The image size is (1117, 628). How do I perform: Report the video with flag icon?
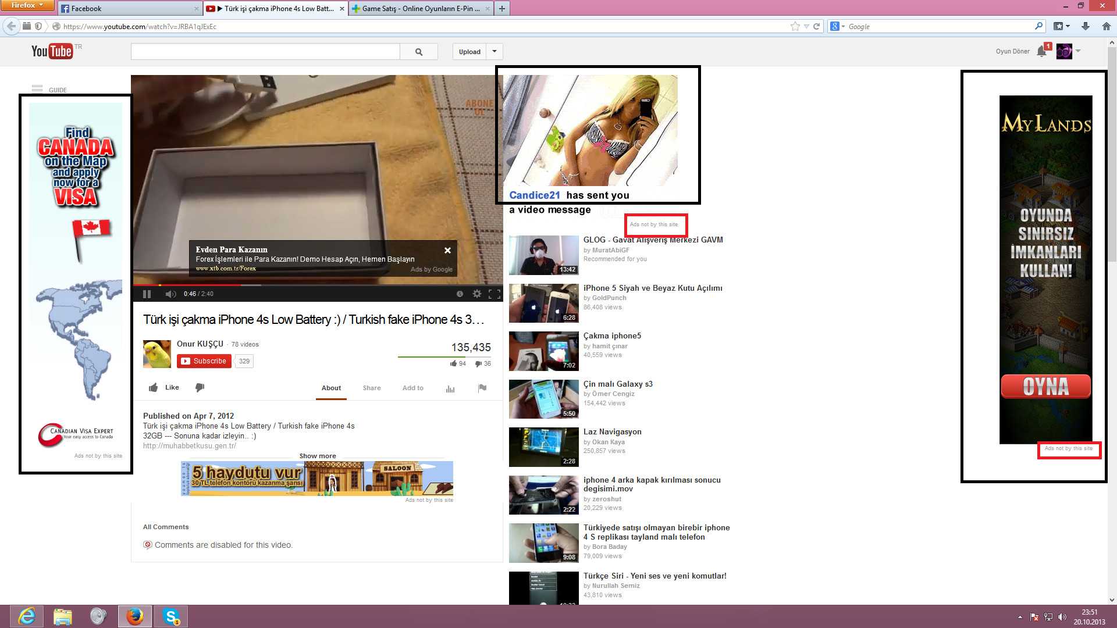(482, 388)
